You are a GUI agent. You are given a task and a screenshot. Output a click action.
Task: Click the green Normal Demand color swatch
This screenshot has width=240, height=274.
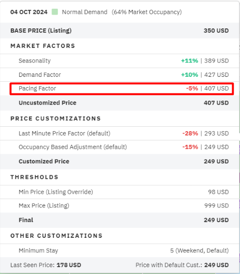(x=55, y=12)
